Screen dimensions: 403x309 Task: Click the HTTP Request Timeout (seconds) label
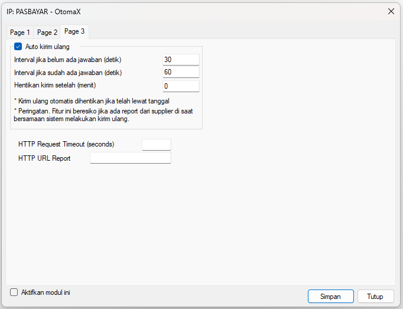pos(66,144)
